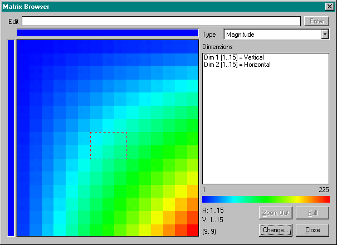Click the V: 1..15 range text
This screenshot has height=245, width=337.
(x=213, y=220)
